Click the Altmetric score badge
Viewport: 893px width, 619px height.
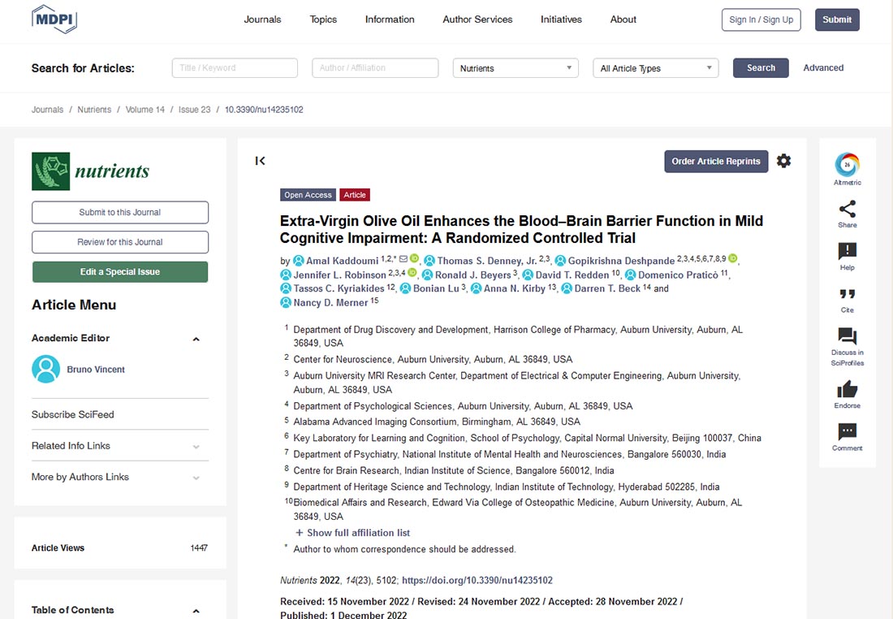pos(847,165)
